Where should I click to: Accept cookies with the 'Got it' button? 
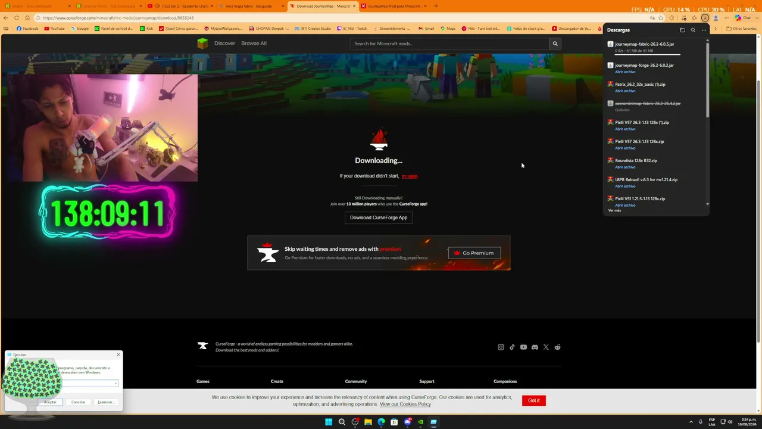point(533,400)
